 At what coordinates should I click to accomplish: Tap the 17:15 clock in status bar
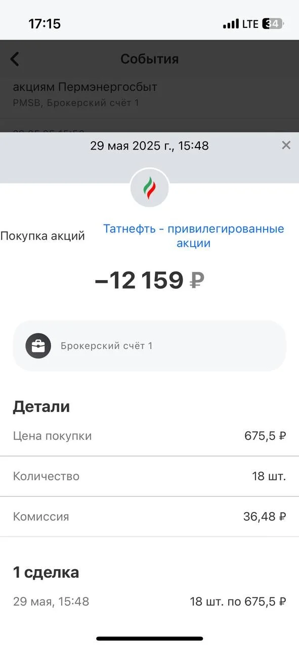(x=45, y=24)
